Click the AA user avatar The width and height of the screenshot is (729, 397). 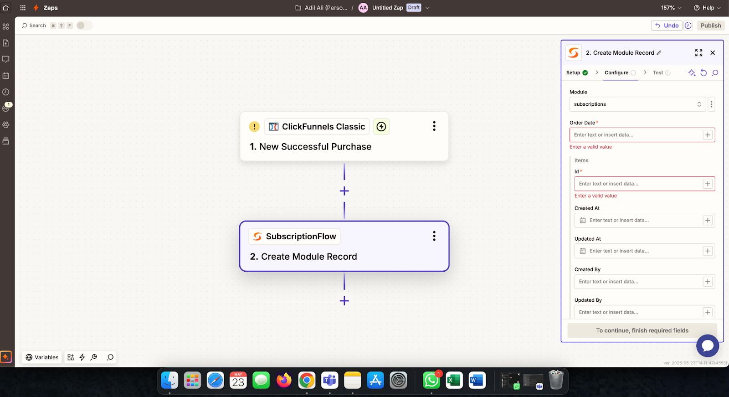tap(363, 8)
